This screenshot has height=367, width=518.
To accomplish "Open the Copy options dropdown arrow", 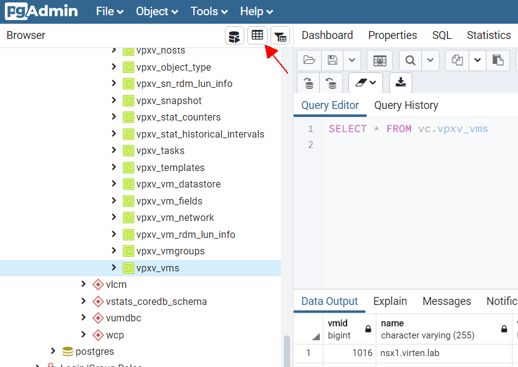I will [477, 60].
